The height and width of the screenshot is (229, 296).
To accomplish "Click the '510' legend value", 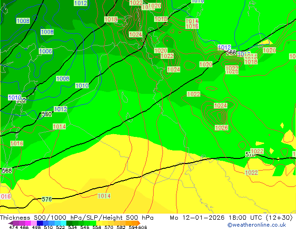I will point(49,227).
